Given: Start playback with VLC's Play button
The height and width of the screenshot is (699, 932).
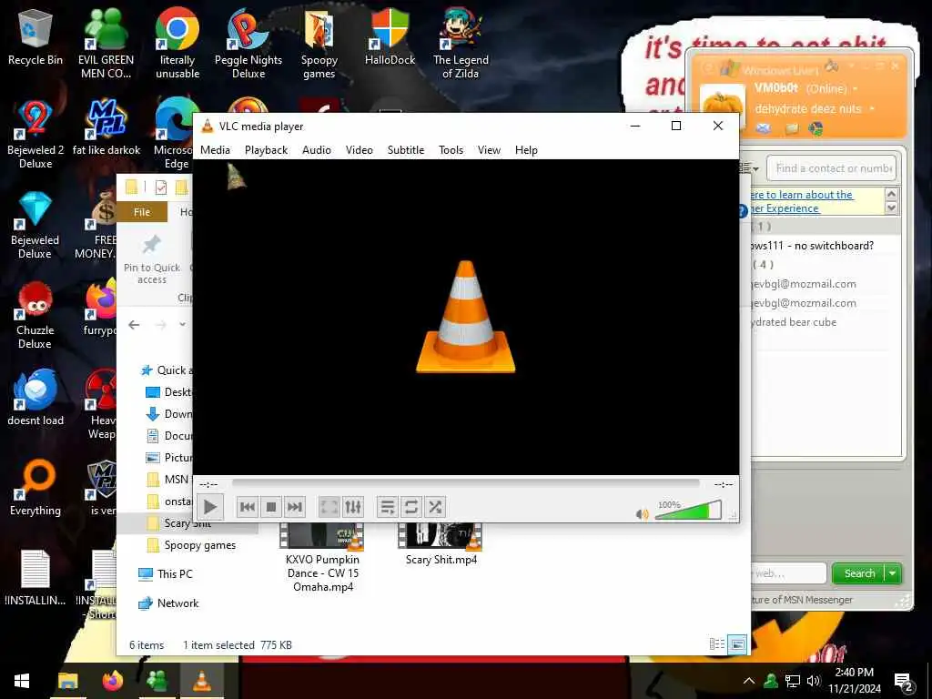Looking at the screenshot, I should (210, 507).
